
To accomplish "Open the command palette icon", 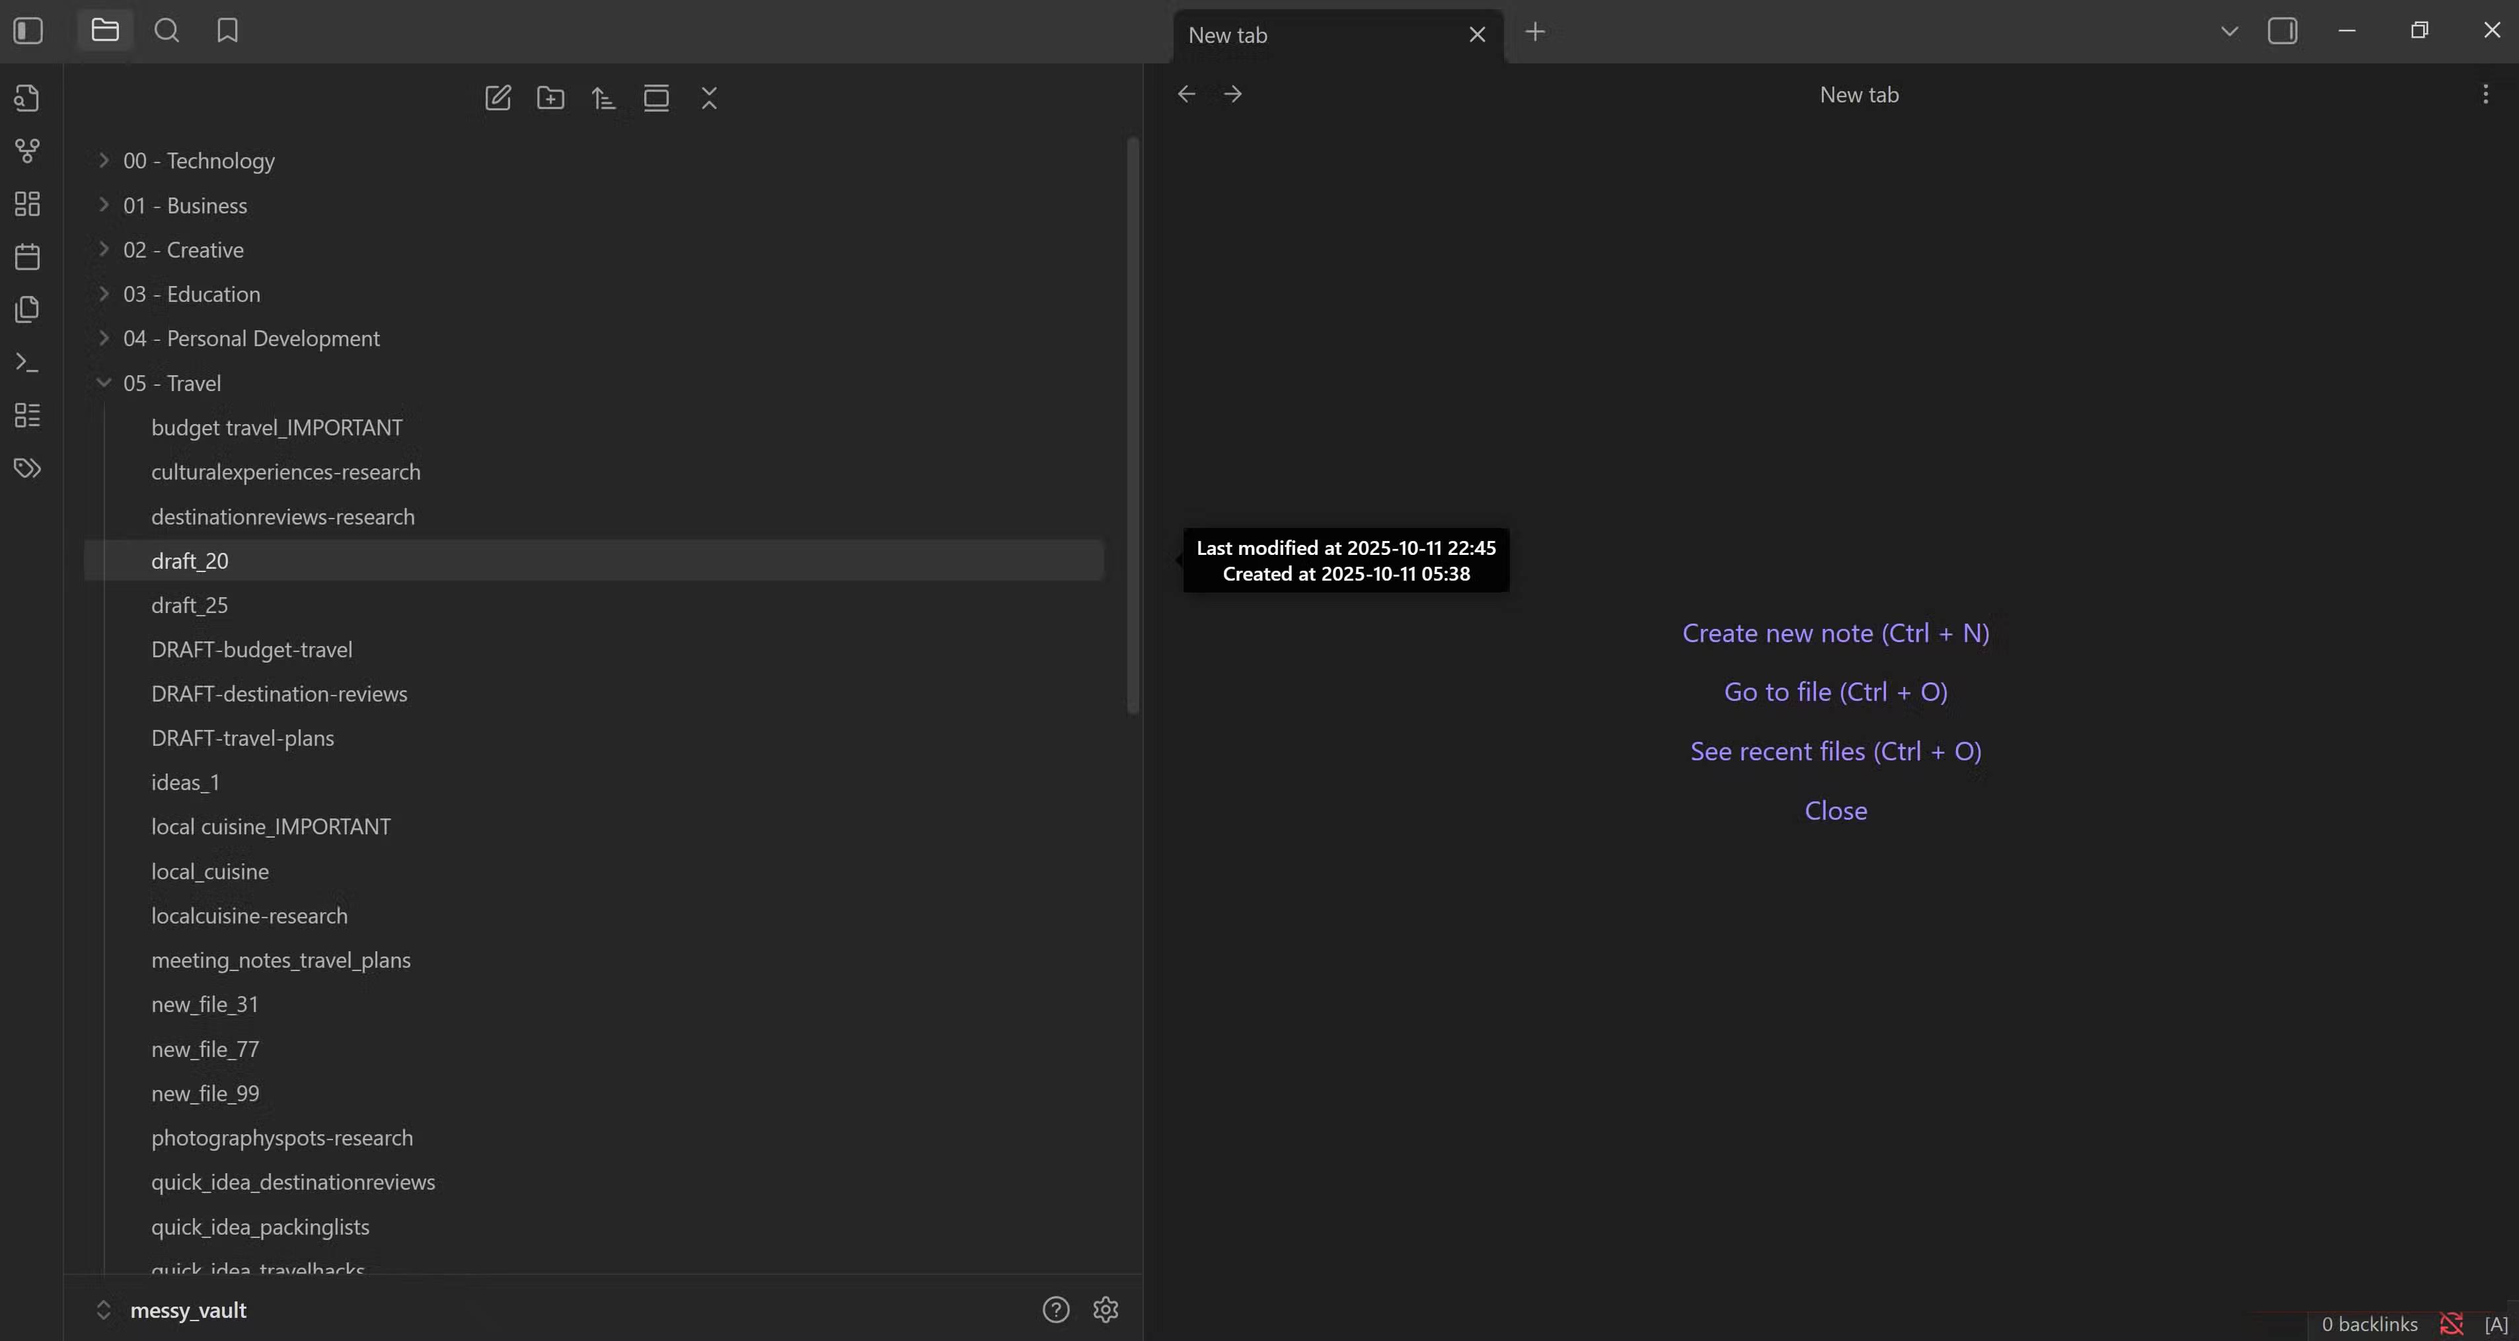I will pos(27,363).
